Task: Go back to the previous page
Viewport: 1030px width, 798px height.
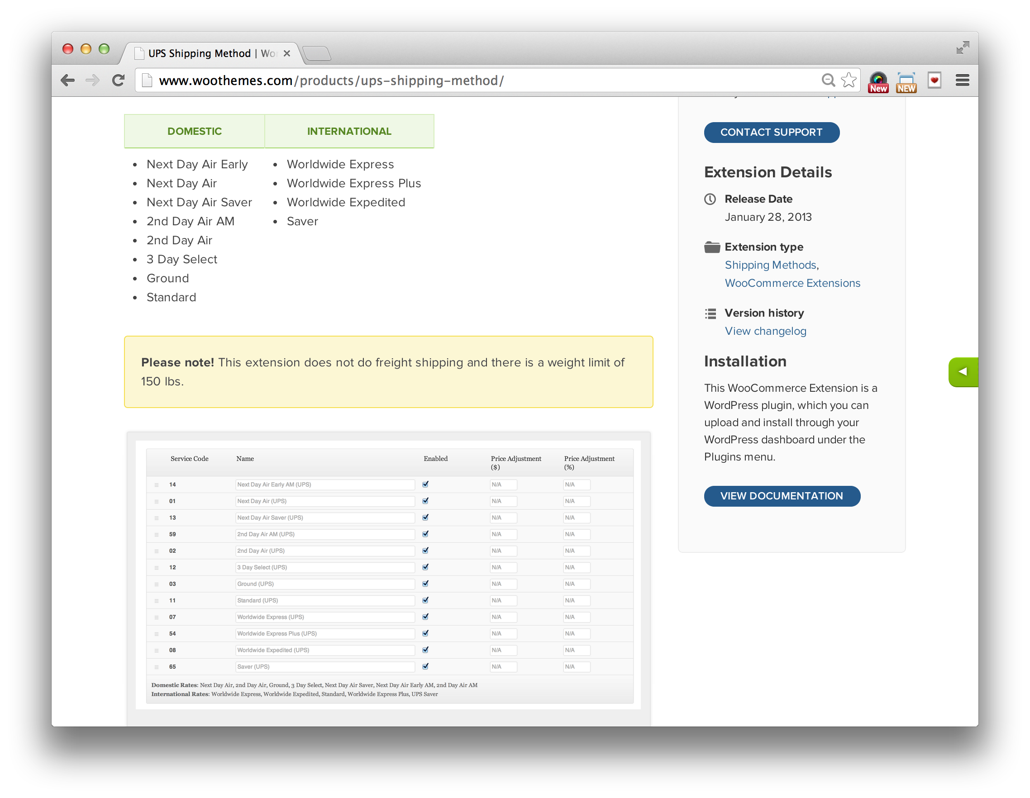Action: click(x=68, y=80)
